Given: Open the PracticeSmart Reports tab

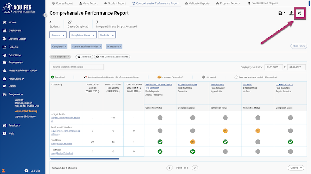Looking at the screenshot, I should point(263,3).
